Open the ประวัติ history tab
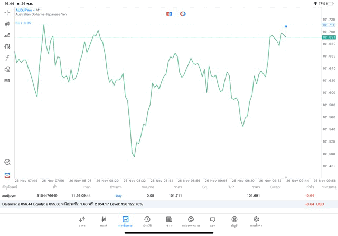 click(147, 221)
